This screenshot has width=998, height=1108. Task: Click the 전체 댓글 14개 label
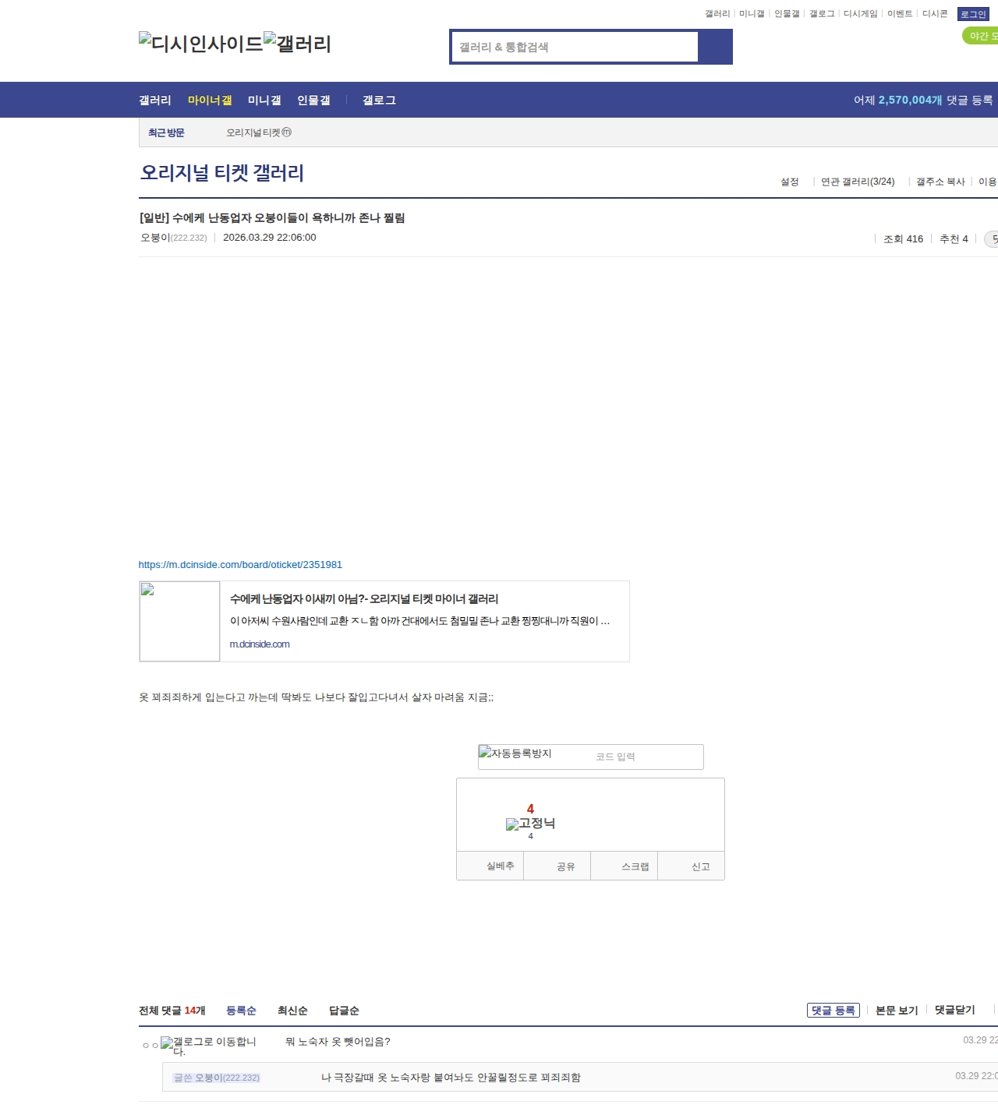(172, 1011)
